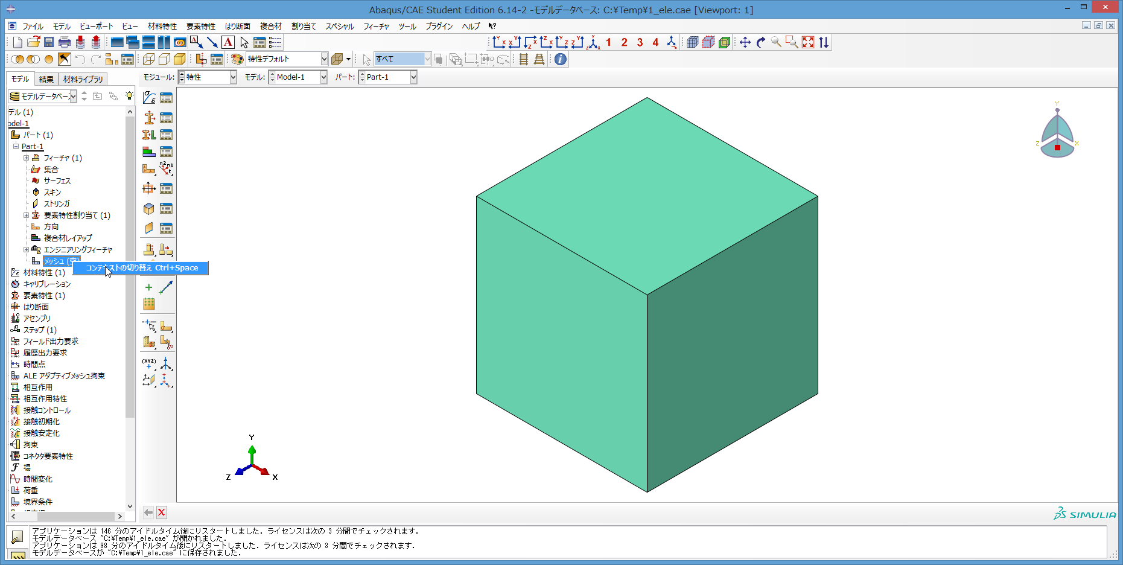Select the 集合 tree item
Viewport: 1123px width, 565px height.
click(51, 170)
